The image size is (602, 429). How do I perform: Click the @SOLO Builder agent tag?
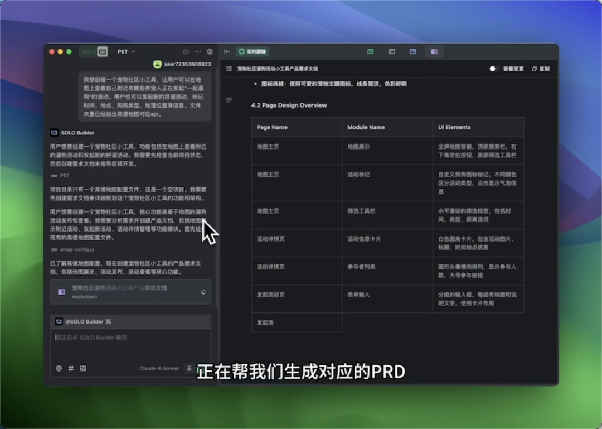click(84, 322)
